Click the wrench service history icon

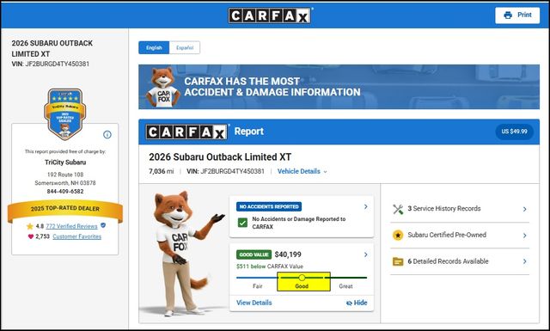[398, 209]
